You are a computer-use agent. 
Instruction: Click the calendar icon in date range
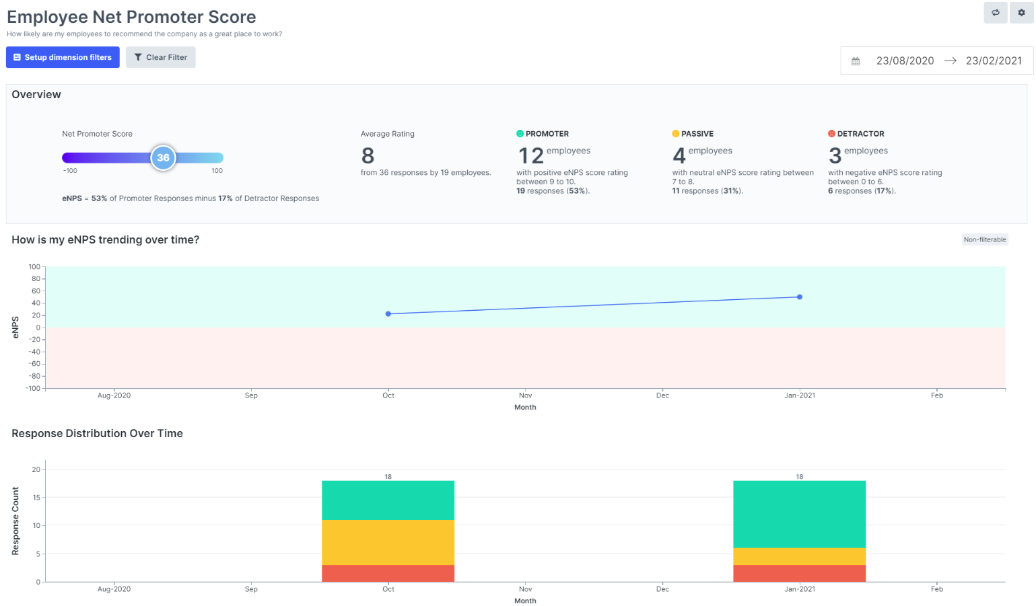(x=856, y=61)
